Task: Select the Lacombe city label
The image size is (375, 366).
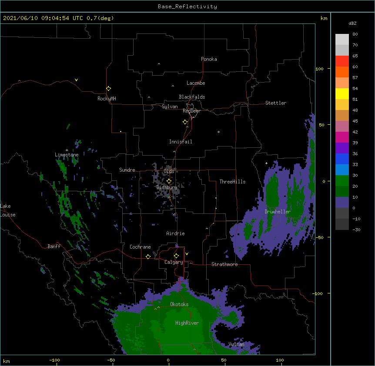Action: 196,83
